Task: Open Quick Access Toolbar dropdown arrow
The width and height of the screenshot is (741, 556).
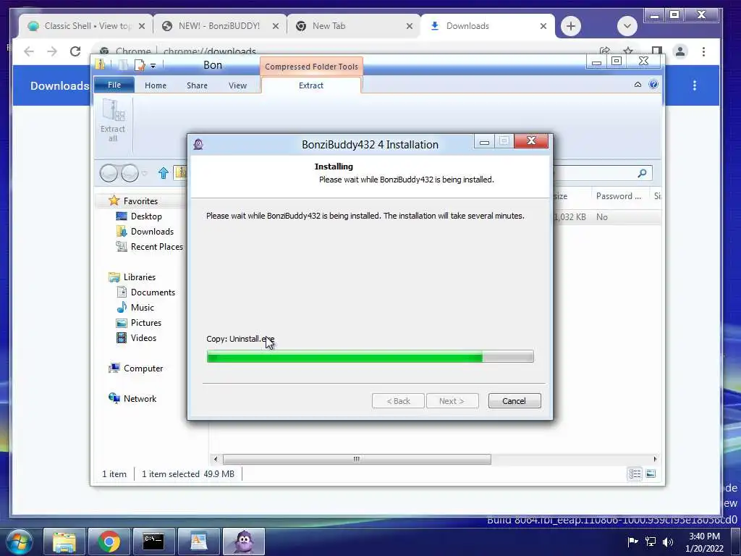Action: (x=153, y=66)
